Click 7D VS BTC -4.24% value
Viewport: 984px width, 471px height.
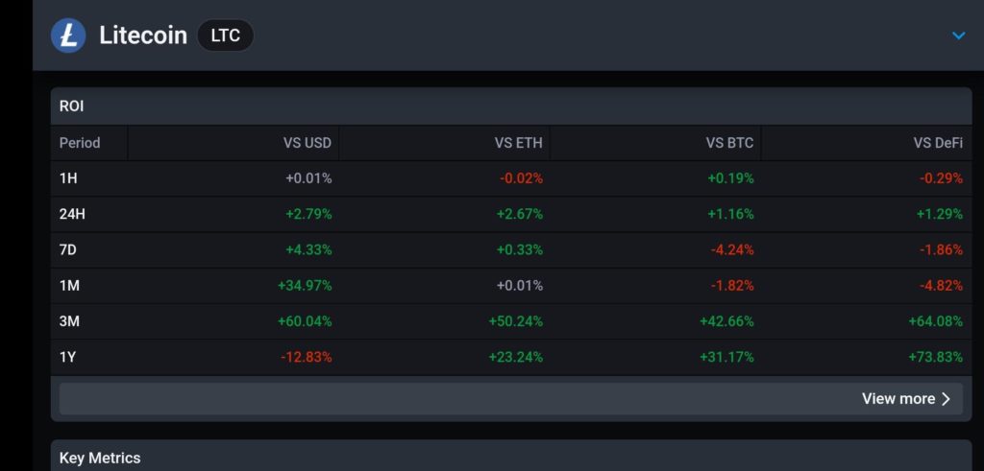[x=732, y=250]
